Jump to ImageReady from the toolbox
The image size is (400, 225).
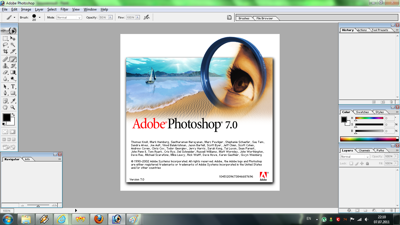click(x=6, y=147)
